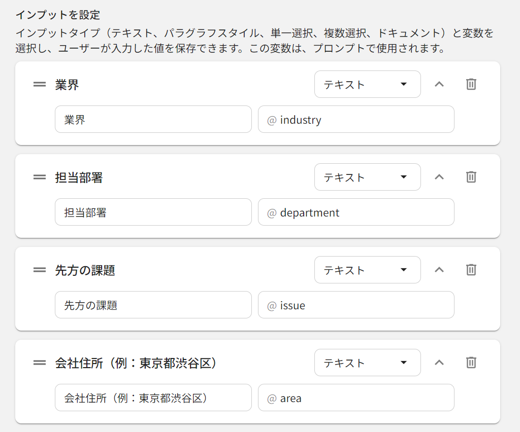520x432 pixels.
Task: Delete the 会社住所 input row
Action: pyautogui.click(x=471, y=363)
